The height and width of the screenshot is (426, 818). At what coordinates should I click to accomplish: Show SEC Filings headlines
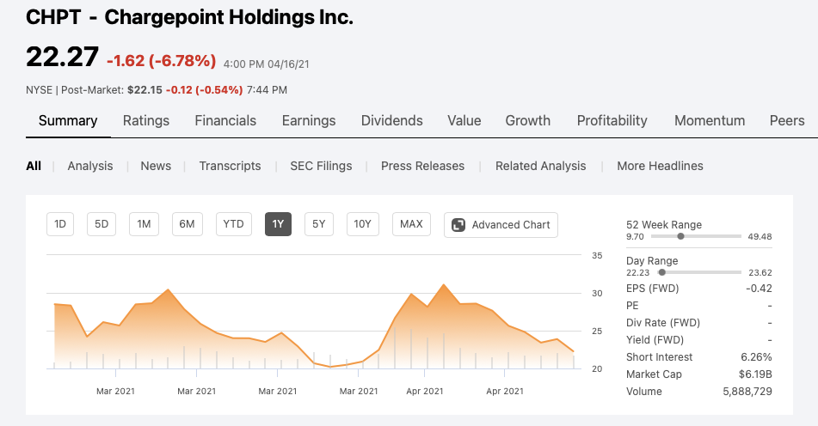tap(321, 166)
